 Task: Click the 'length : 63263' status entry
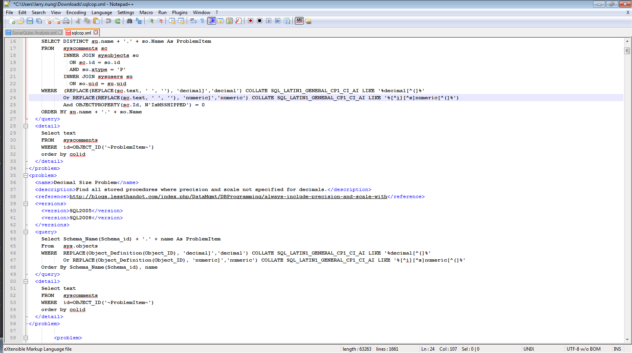pyautogui.click(x=357, y=349)
